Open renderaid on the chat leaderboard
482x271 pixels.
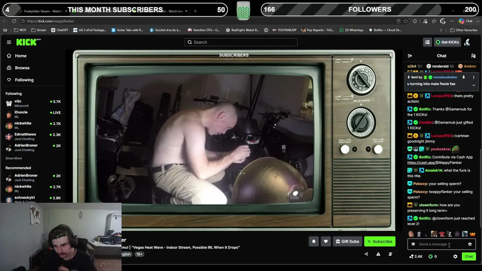tap(440, 66)
